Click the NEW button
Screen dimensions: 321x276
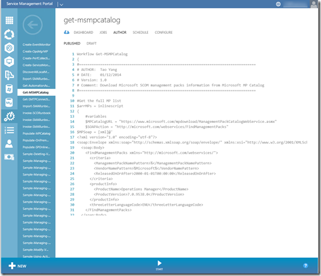pyautogui.click(x=18, y=266)
